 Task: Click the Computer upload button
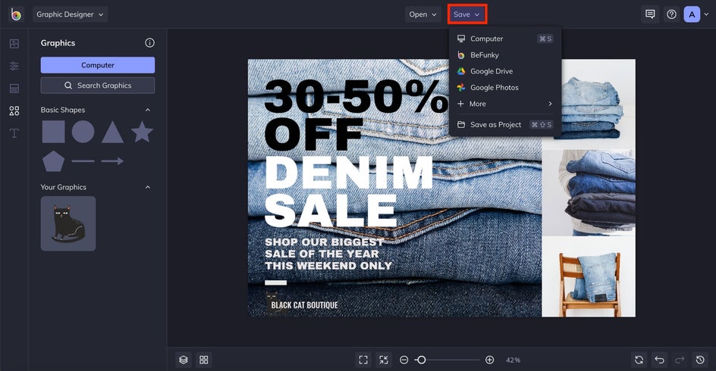click(x=98, y=65)
